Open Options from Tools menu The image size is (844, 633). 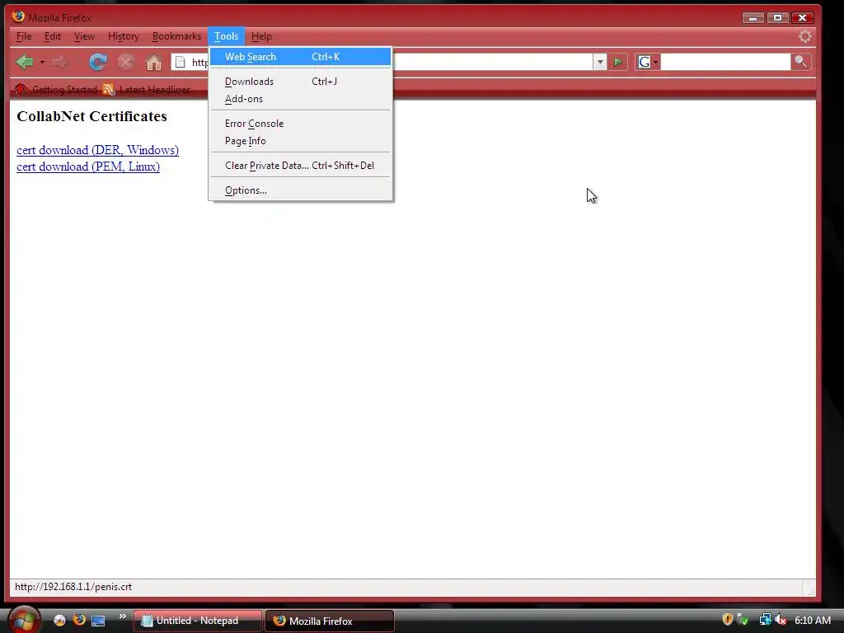pyautogui.click(x=300, y=190)
